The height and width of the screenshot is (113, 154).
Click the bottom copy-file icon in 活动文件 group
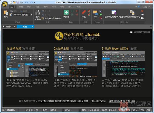coord(142,18)
